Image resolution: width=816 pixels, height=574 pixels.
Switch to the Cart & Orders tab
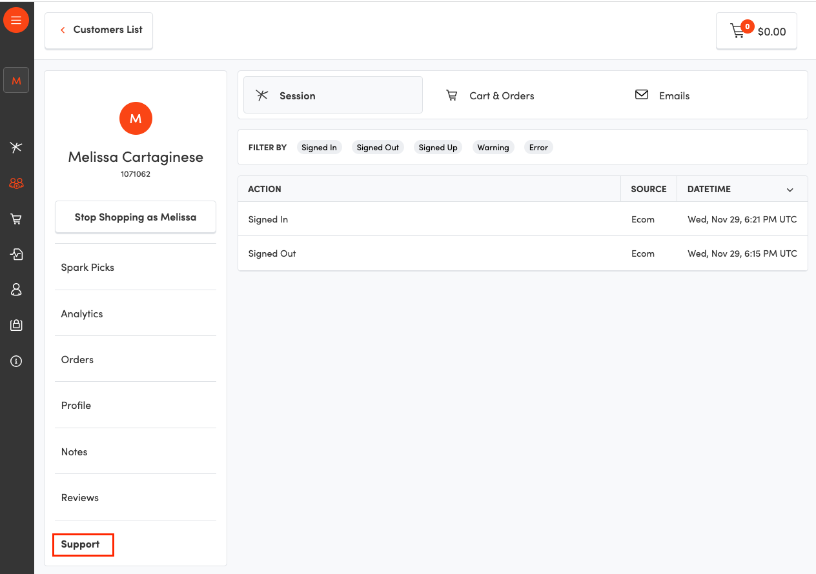tap(491, 95)
